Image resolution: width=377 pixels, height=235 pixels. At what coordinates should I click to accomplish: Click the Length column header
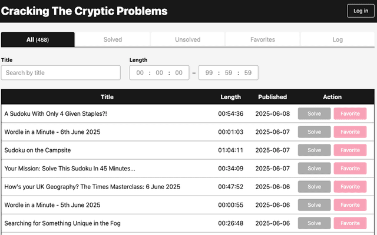coord(231,97)
